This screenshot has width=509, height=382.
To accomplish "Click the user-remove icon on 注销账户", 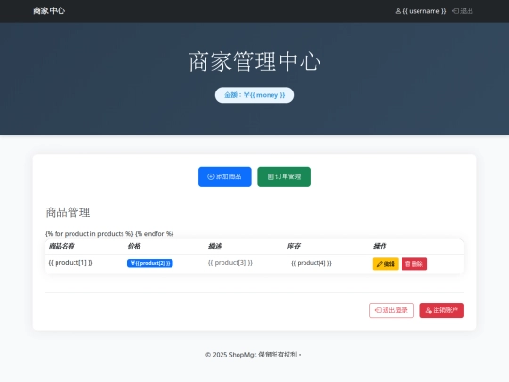I will [429, 311].
